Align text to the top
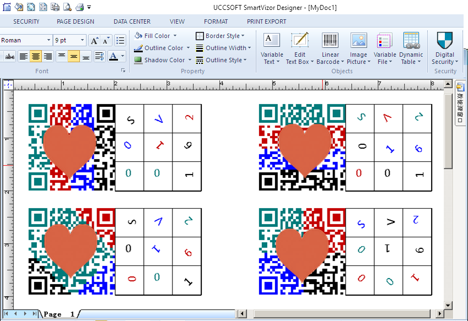The width and height of the screenshot is (468, 321). coord(62,56)
